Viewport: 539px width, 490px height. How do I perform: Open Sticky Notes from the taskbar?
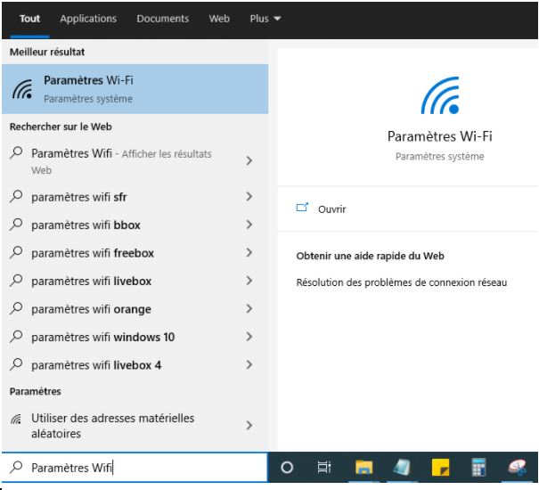click(440, 468)
